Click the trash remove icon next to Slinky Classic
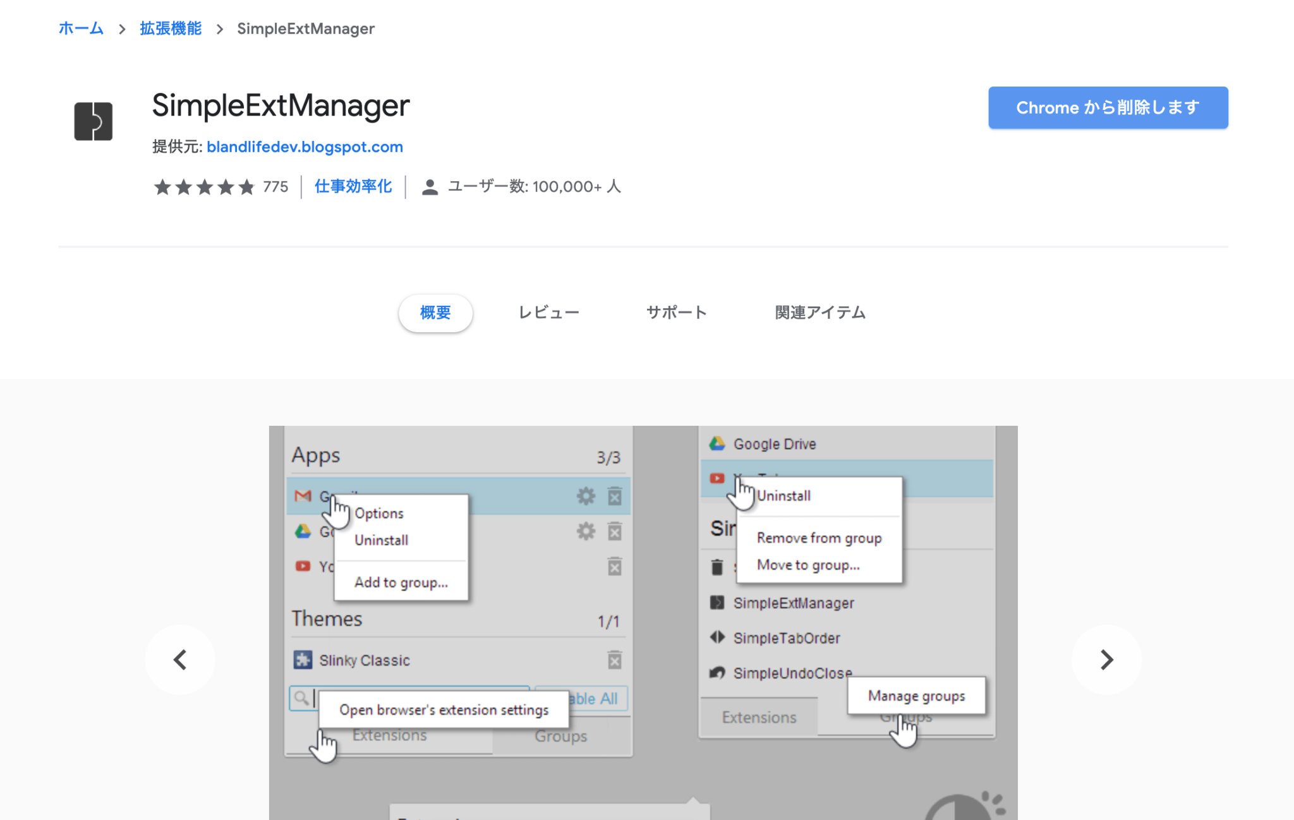Image resolution: width=1294 pixels, height=820 pixels. [614, 660]
